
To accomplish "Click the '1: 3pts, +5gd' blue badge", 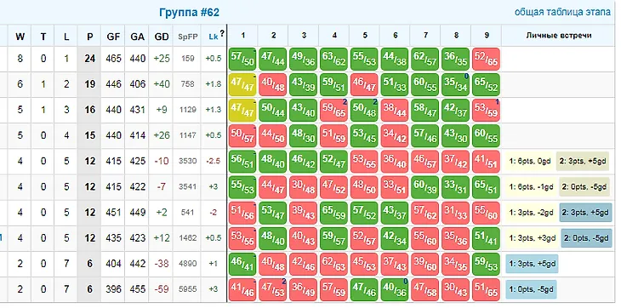I will click(x=532, y=264).
